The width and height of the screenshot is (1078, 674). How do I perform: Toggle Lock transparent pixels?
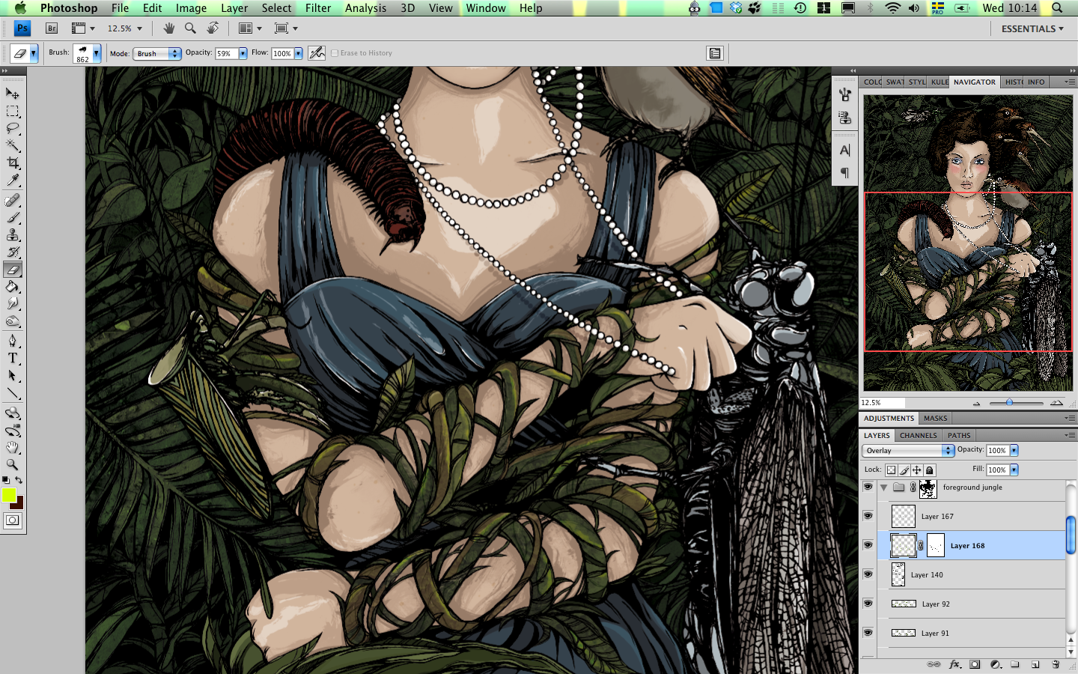[x=891, y=470]
